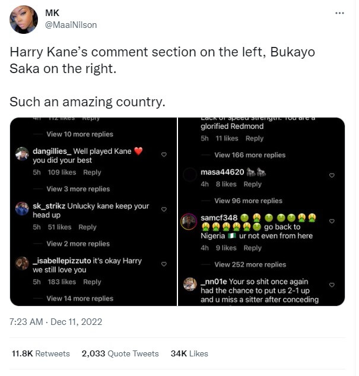The image size is (359, 376).
Task: Open the left Harry Kane comments screenshot
Action: click(93, 211)
